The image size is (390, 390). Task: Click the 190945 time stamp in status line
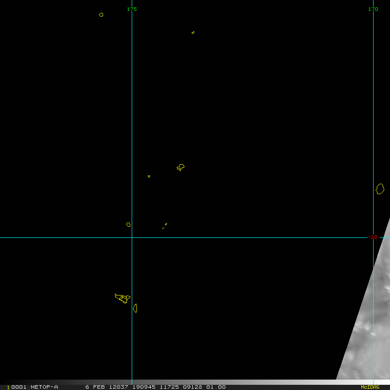coord(144,387)
